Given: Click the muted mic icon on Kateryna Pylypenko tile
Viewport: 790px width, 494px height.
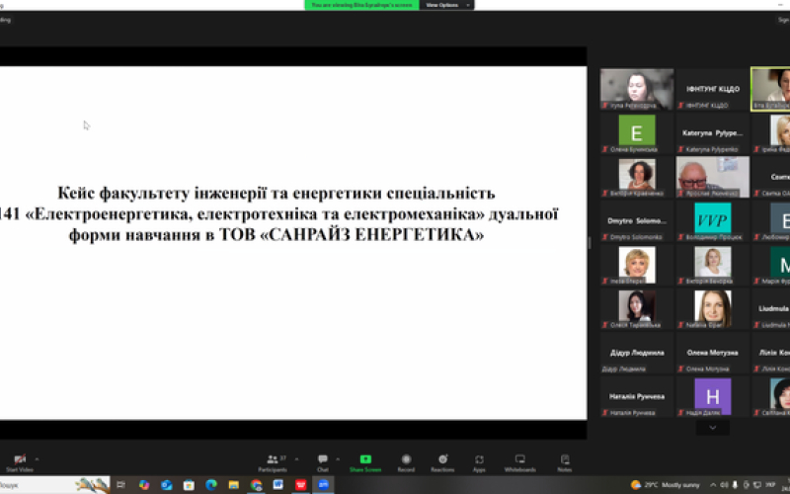Looking at the screenshot, I should (680, 150).
